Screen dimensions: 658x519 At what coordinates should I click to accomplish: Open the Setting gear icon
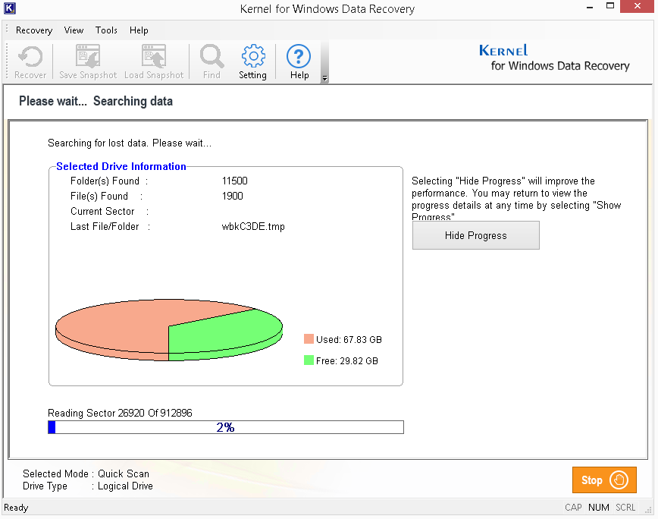tap(252, 61)
